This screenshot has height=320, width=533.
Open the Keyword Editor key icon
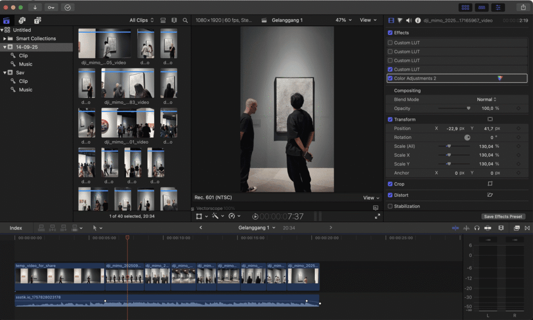coord(52,7)
